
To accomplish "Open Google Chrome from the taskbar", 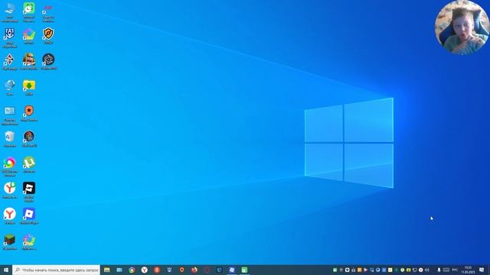I will click(x=132, y=270).
